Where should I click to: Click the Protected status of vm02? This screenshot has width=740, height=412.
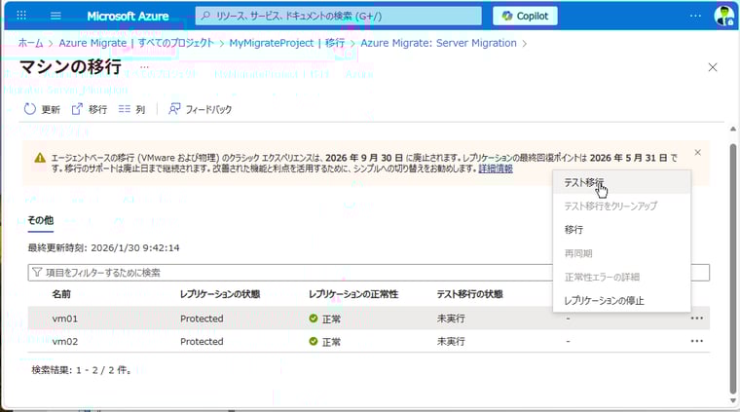click(202, 341)
